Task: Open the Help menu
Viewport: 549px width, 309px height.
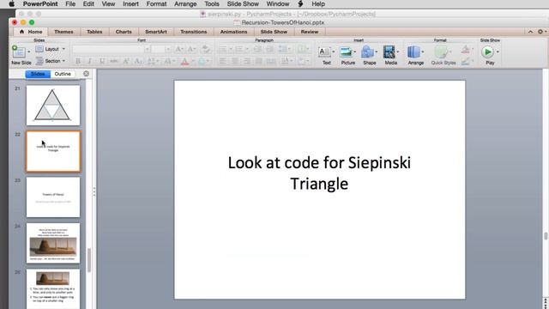Action: tap(318, 3)
